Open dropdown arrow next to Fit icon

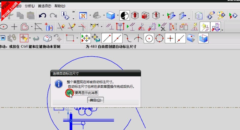coord(90,15)
